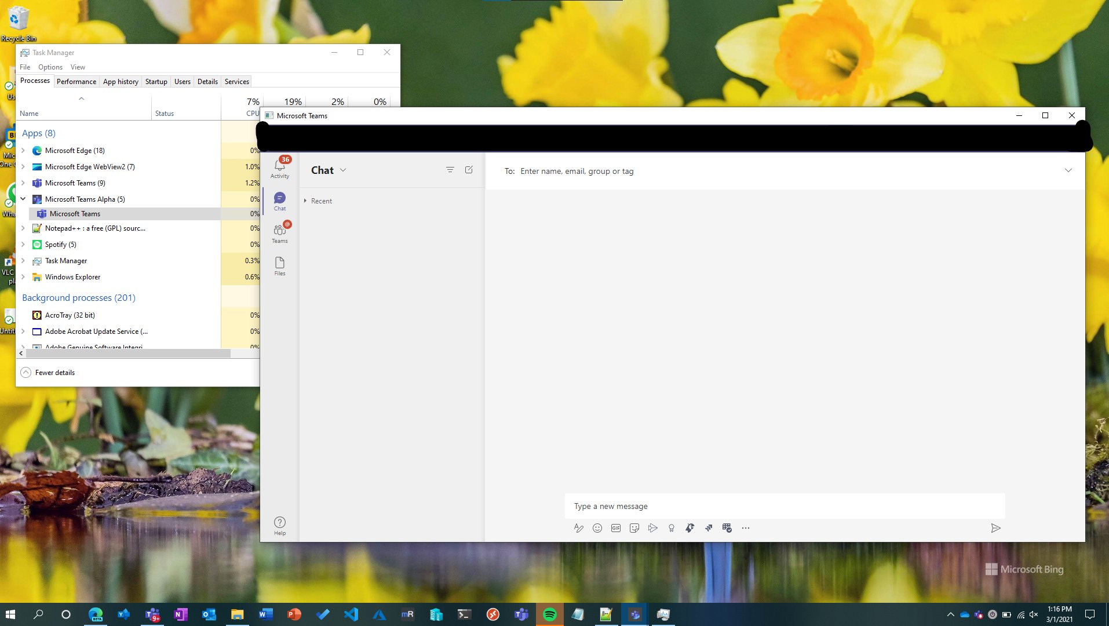Click the calendar-check app icon in compose toolbar
This screenshot has width=1109, height=626.
pos(727,528)
